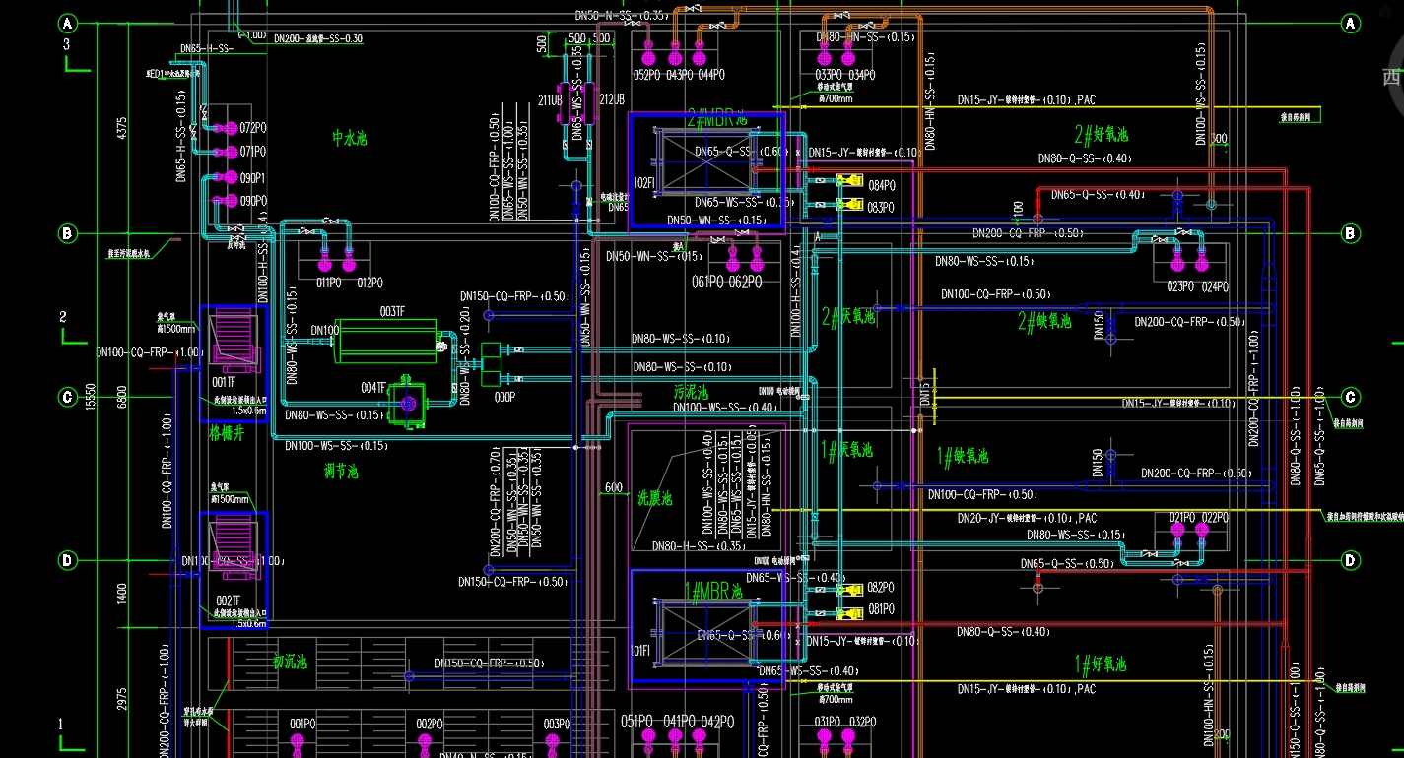Screen dimensions: 1404x758
Task: Click the 15550 dimension text
Action: coord(90,399)
